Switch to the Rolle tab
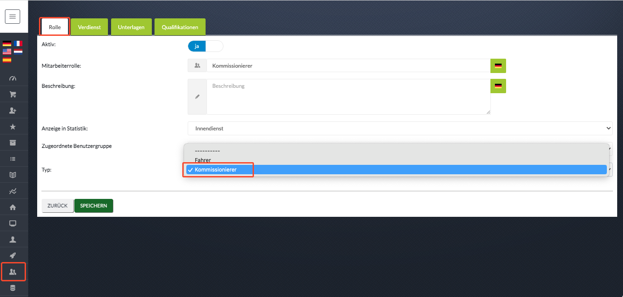The height and width of the screenshot is (297, 623). pos(55,27)
